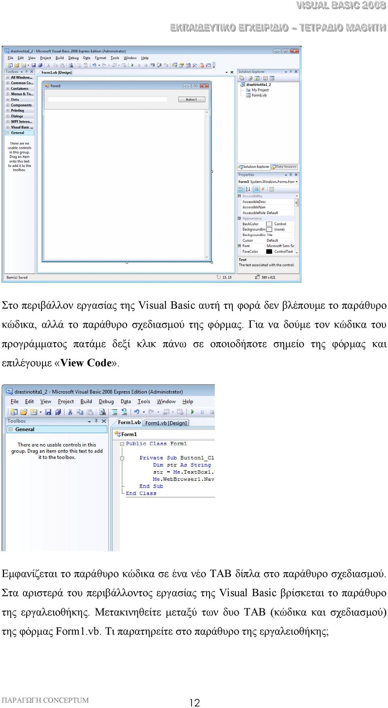Open Build menu in upper window

(x=60, y=58)
